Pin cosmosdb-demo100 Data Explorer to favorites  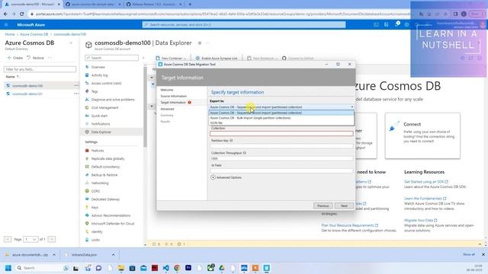(200, 43)
